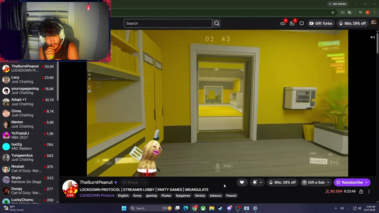This screenshot has width=379, height=213.
Task: Toggle the notification bell for this channel
Action: click(255, 182)
